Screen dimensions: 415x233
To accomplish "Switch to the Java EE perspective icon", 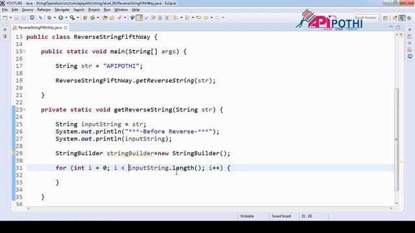I will pos(395,17).
